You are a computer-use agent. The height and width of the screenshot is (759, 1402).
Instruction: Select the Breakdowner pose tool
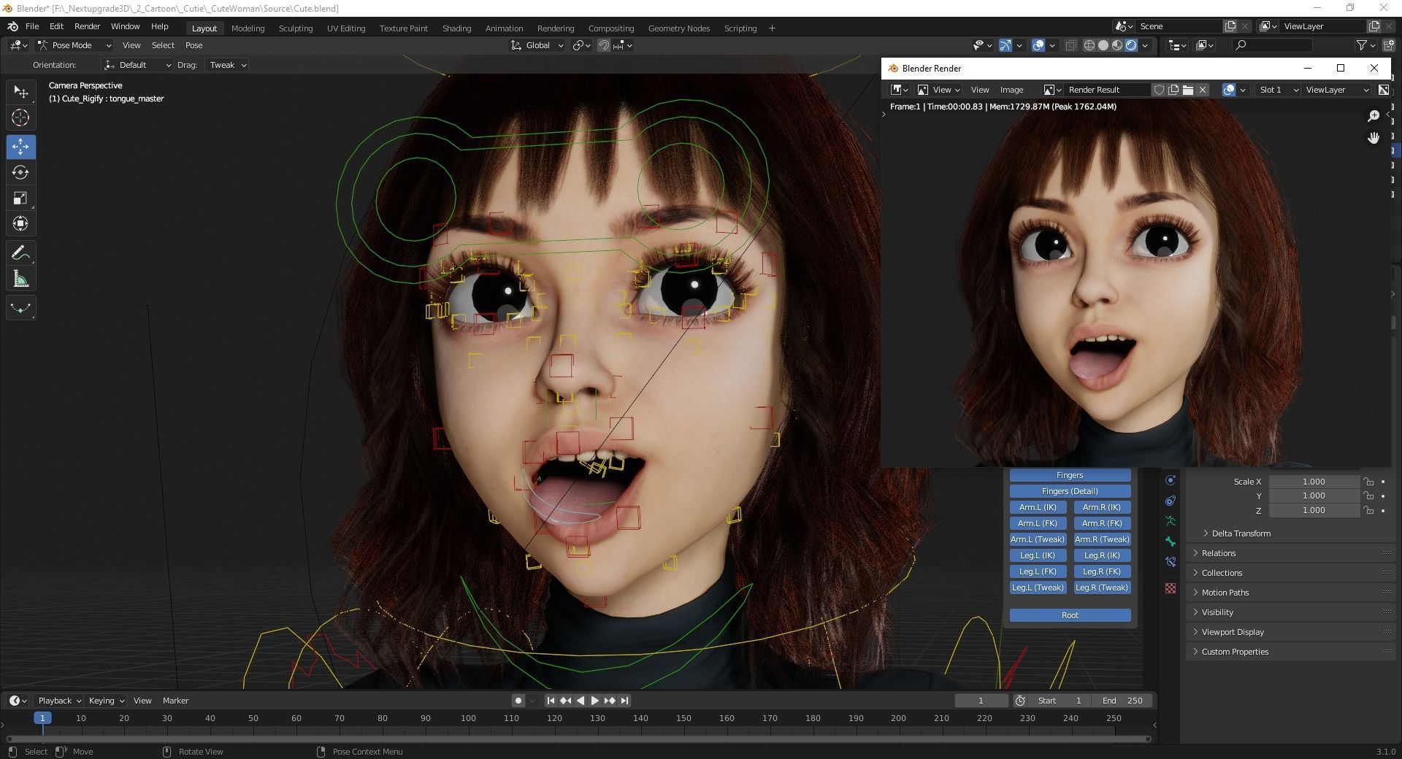(x=20, y=307)
